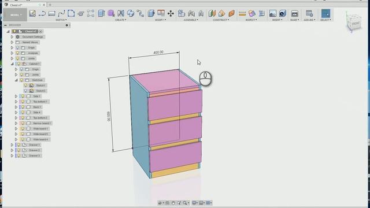This screenshot has width=370, height=208.
Task: Open the ASSEMBLE menu
Action: tap(191, 20)
